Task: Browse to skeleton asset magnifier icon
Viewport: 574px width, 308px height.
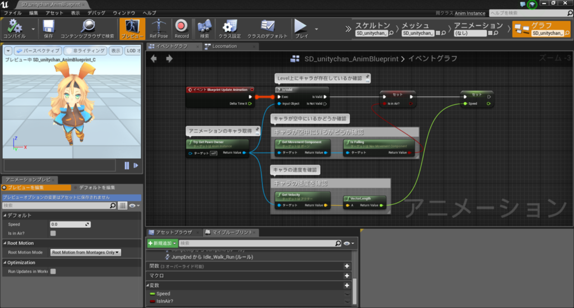Action: click(x=391, y=33)
